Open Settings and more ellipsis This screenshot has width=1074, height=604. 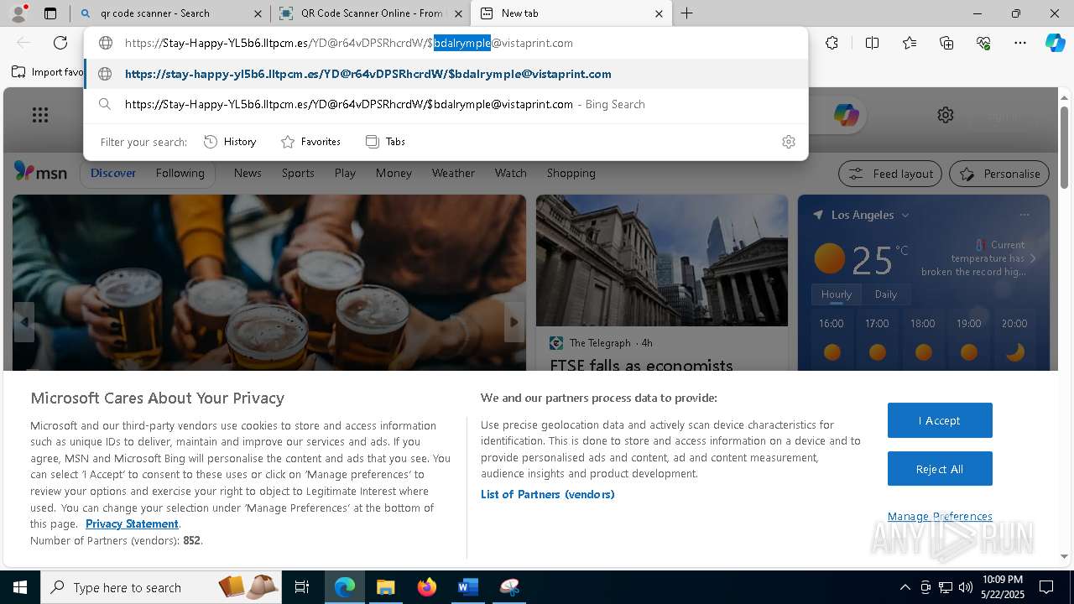click(x=1020, y=43)
